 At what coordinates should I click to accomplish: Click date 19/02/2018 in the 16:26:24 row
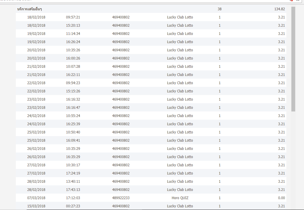tap(36, 42)
